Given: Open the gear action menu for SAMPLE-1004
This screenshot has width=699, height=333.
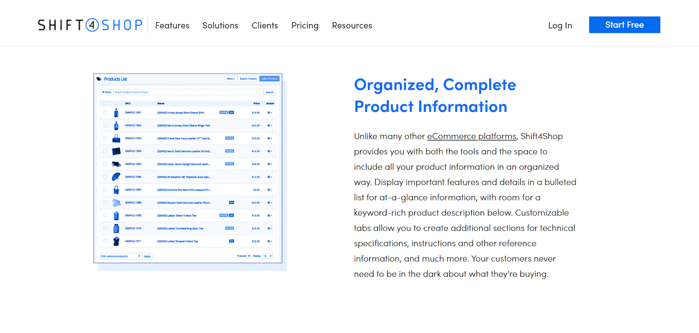Looking at the screenshot, I should tap(270, 151).
